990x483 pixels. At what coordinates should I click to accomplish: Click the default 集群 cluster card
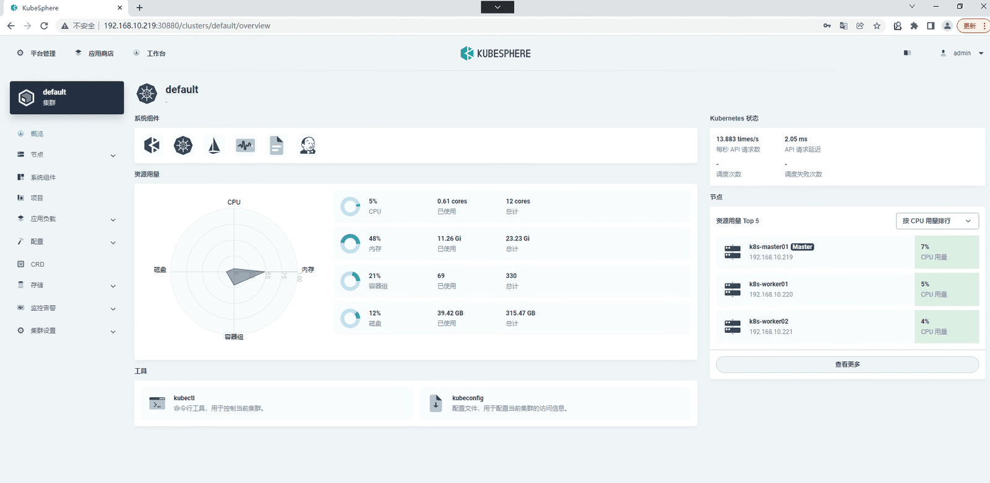point(67,98)
